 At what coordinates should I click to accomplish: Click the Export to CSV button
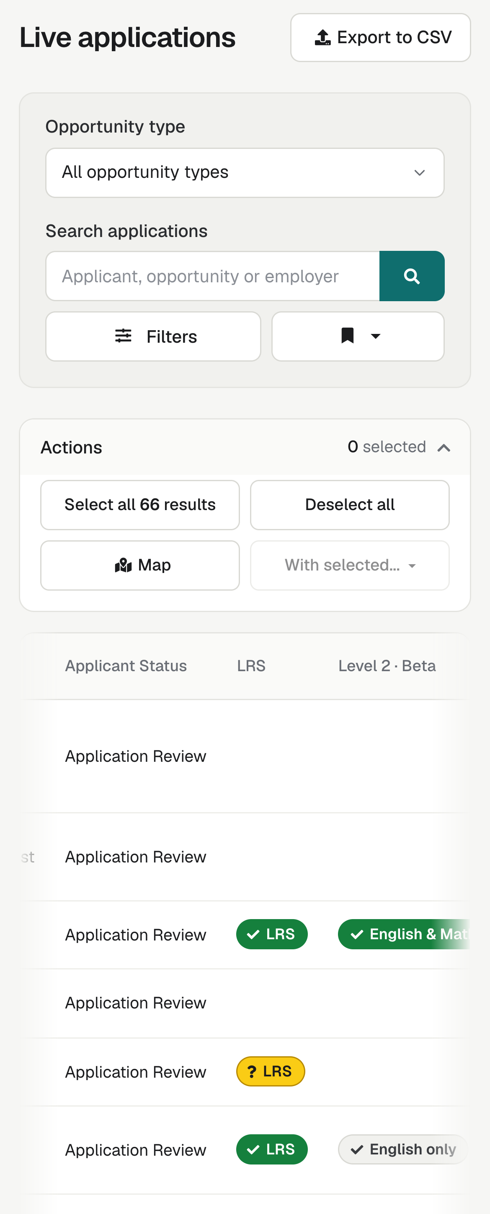tap(380, 38)
